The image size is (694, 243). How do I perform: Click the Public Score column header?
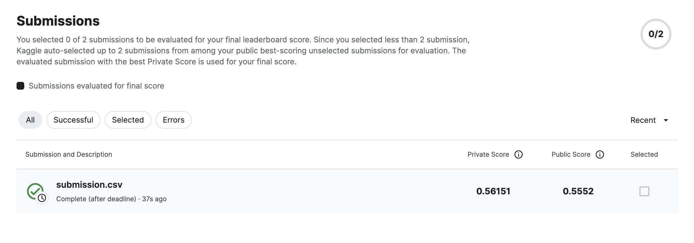pos(571,154)
